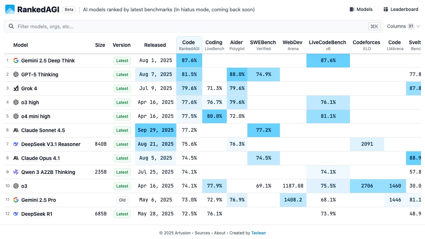Viewport: 425px width, 239px height.
Task: Sort by the Released column header
Action: [x=155, y=45]
